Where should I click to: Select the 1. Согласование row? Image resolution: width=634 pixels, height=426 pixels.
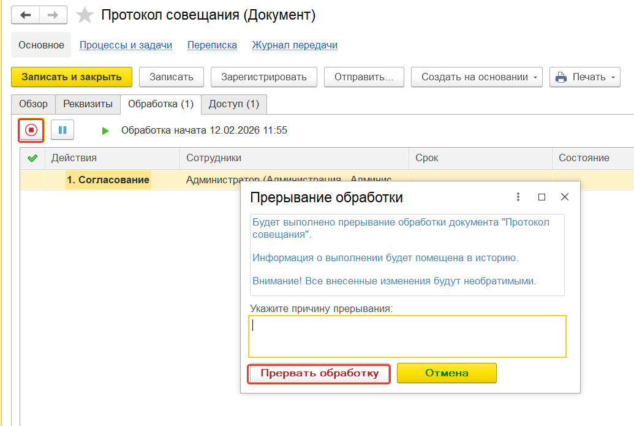tap(108, 180)
